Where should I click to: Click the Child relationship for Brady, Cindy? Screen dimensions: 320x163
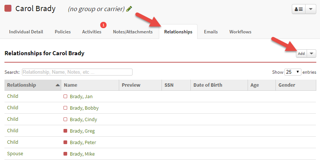click(x=13, y=119)
